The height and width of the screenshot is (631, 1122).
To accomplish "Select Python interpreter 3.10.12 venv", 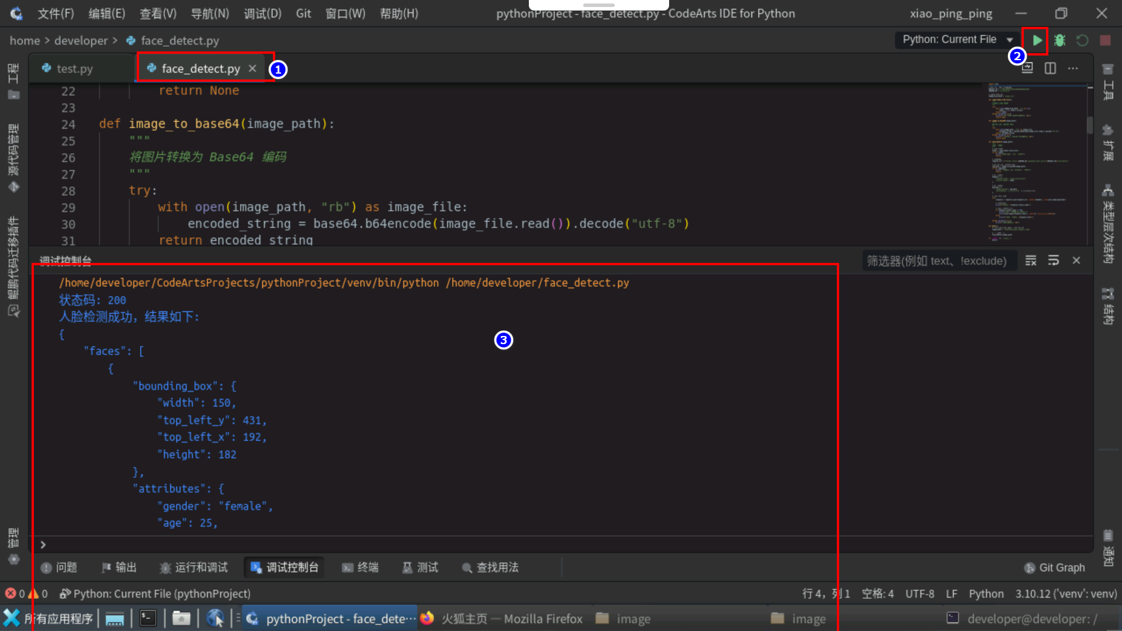I will tap(1065, 594).
